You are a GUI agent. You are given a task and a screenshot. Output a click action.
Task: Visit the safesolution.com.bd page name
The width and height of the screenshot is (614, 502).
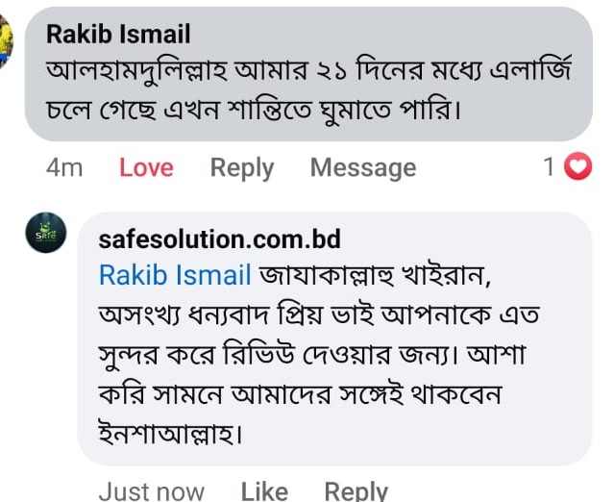(x=219, y=238)
